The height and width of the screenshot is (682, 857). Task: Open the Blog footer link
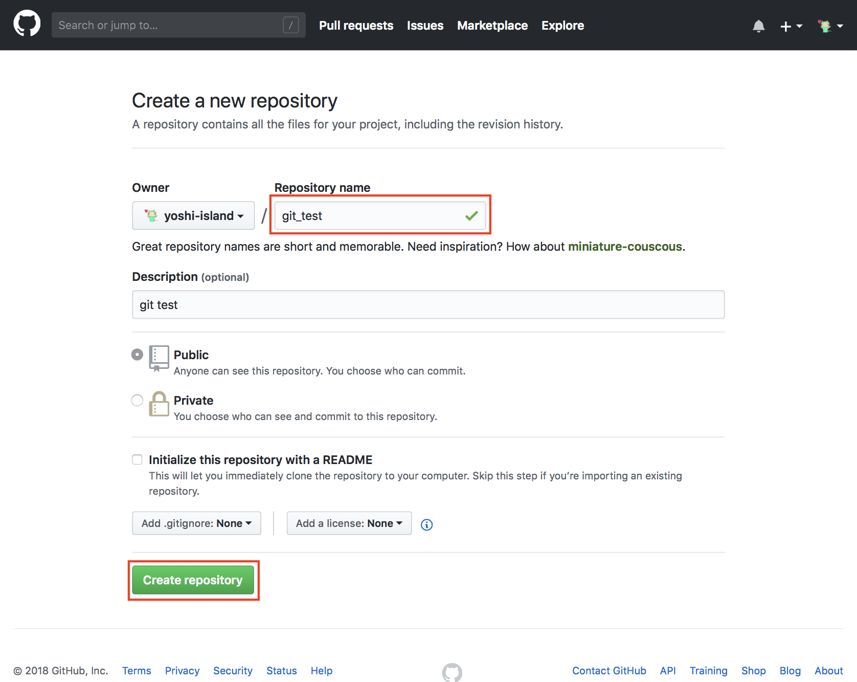point(790,671)
